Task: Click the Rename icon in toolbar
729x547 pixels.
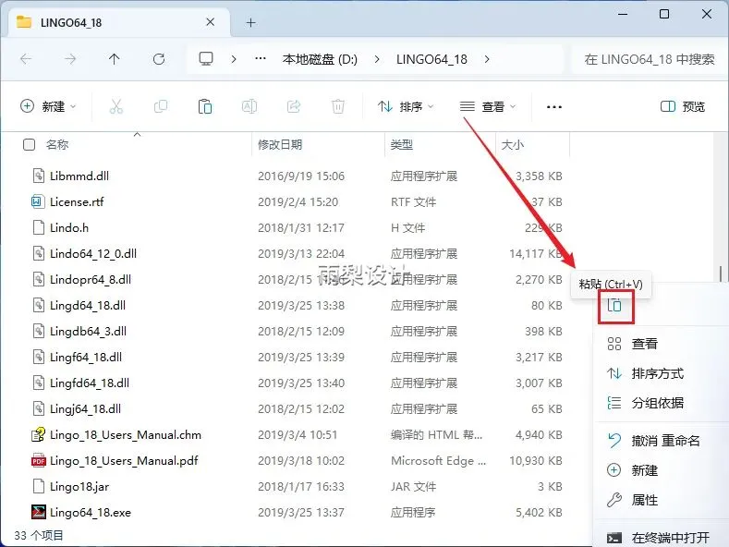Action: (249, 106)
